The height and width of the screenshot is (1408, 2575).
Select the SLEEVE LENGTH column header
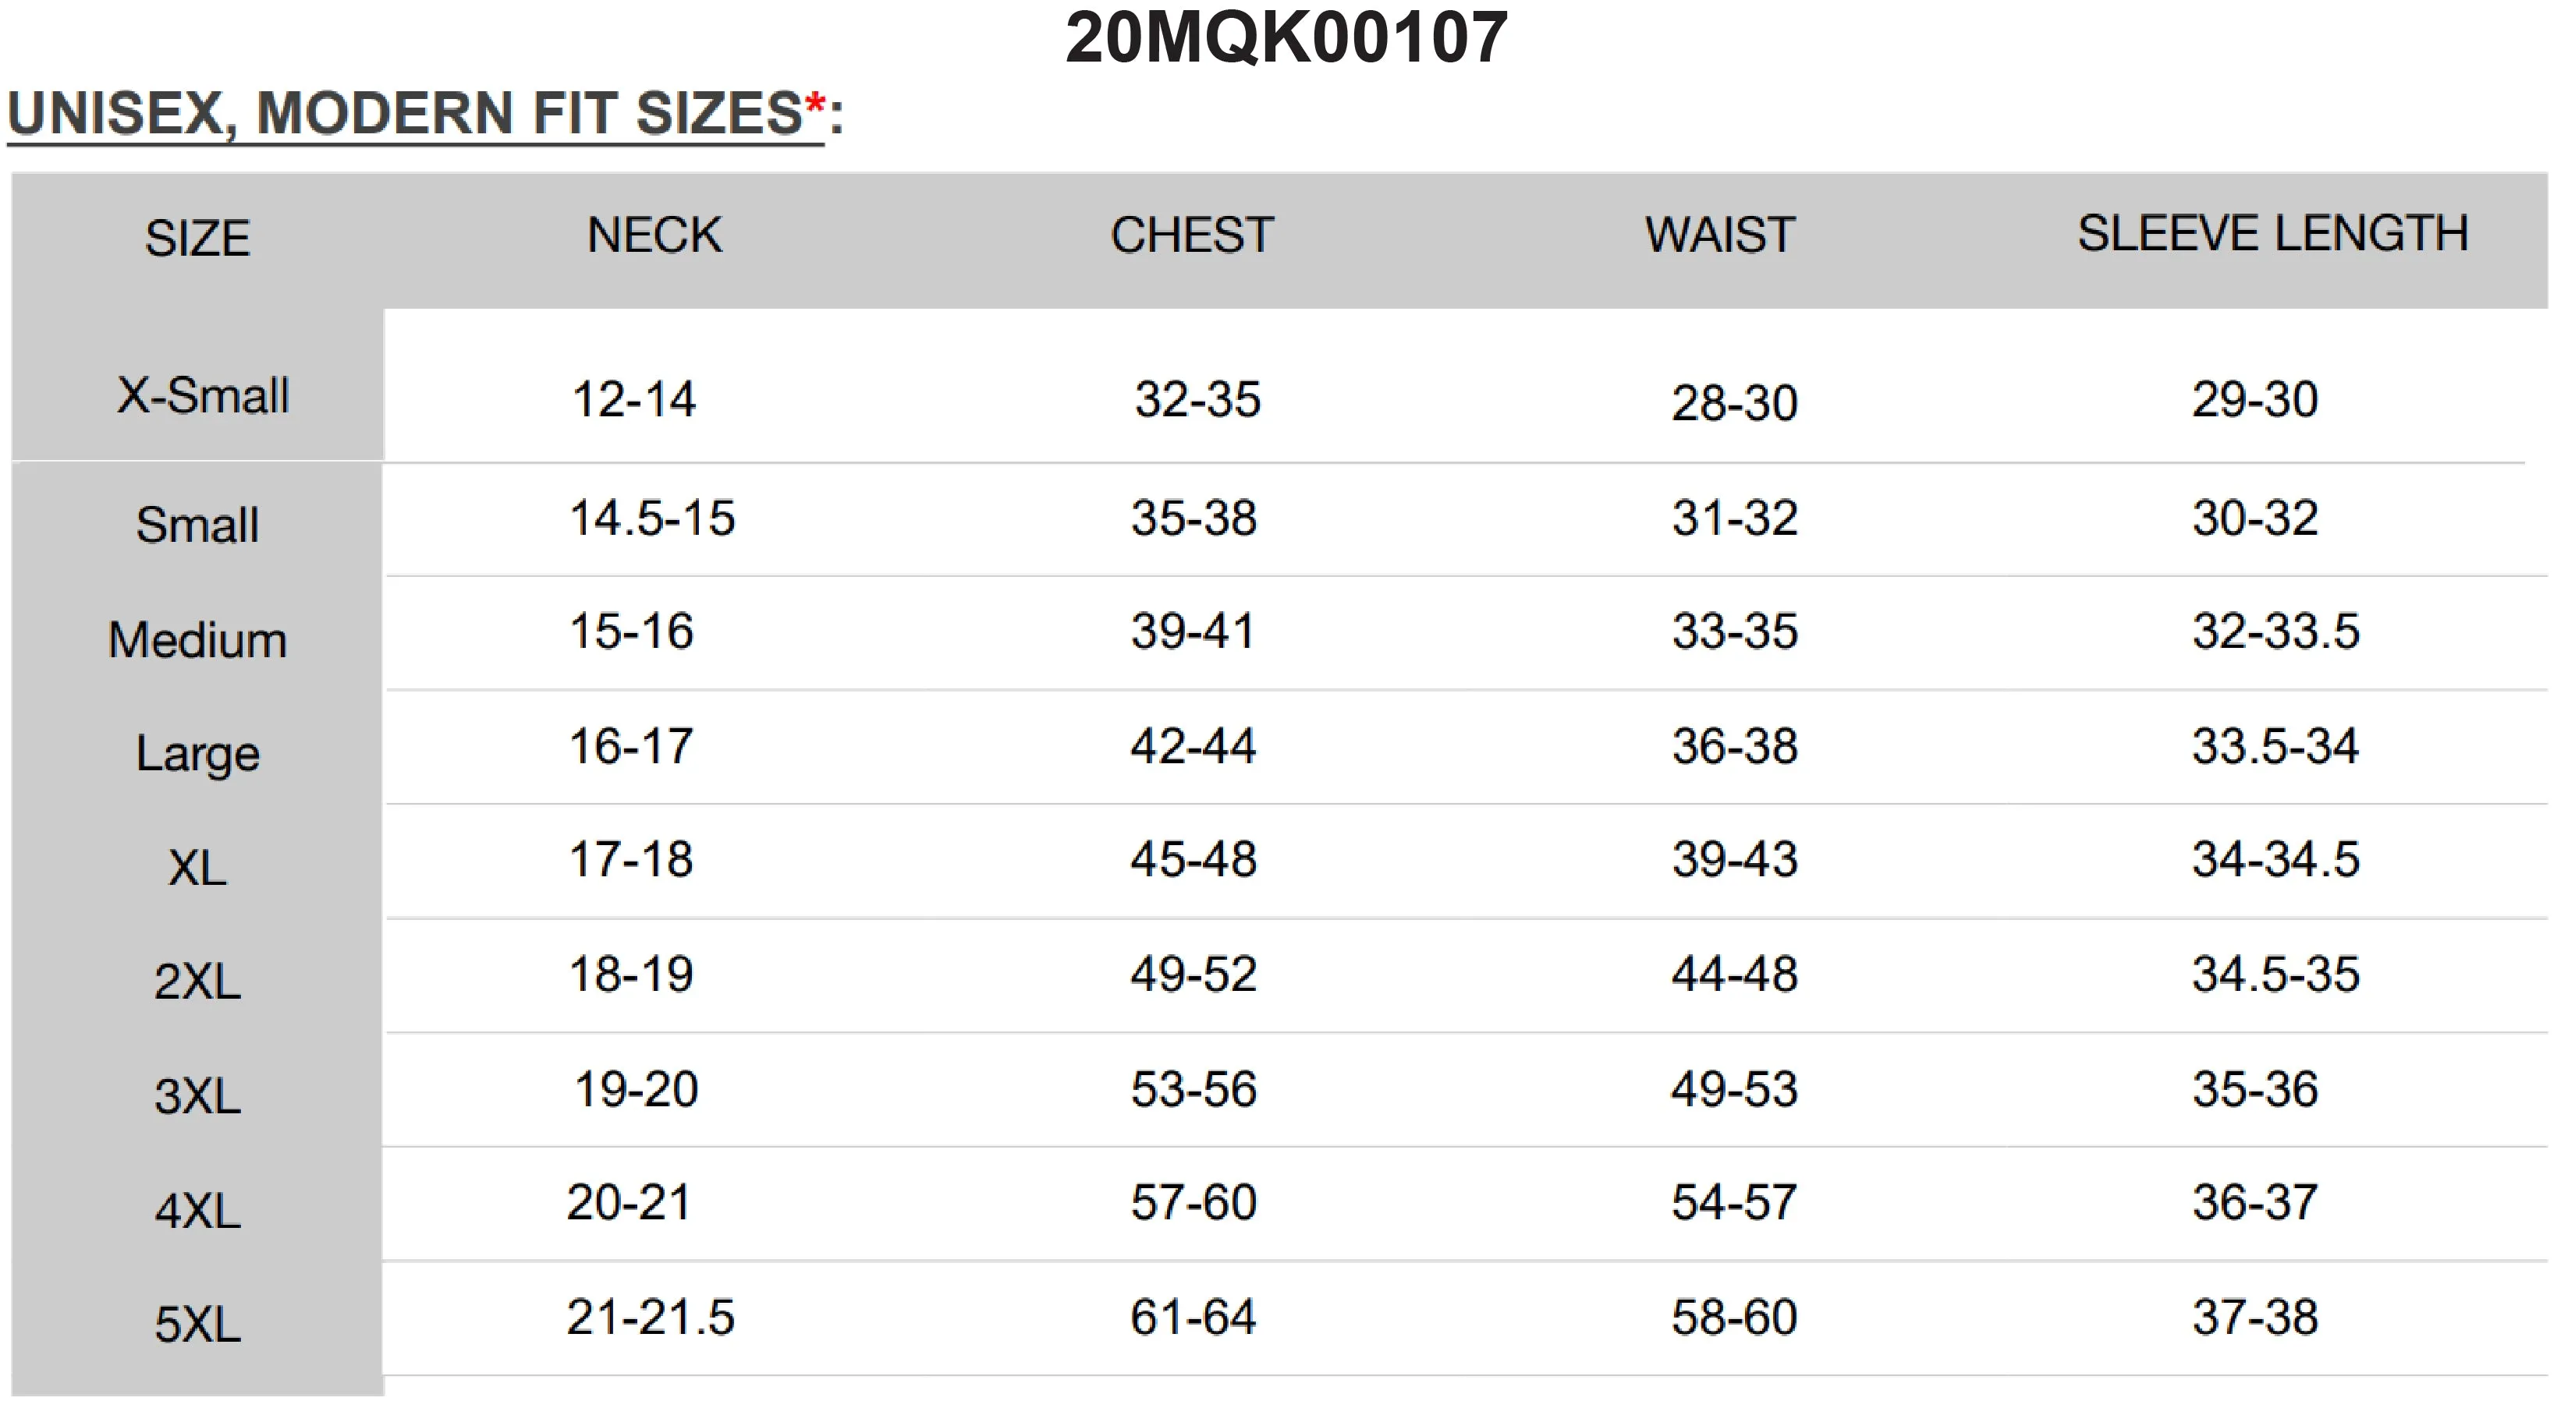coord(2273,234)
